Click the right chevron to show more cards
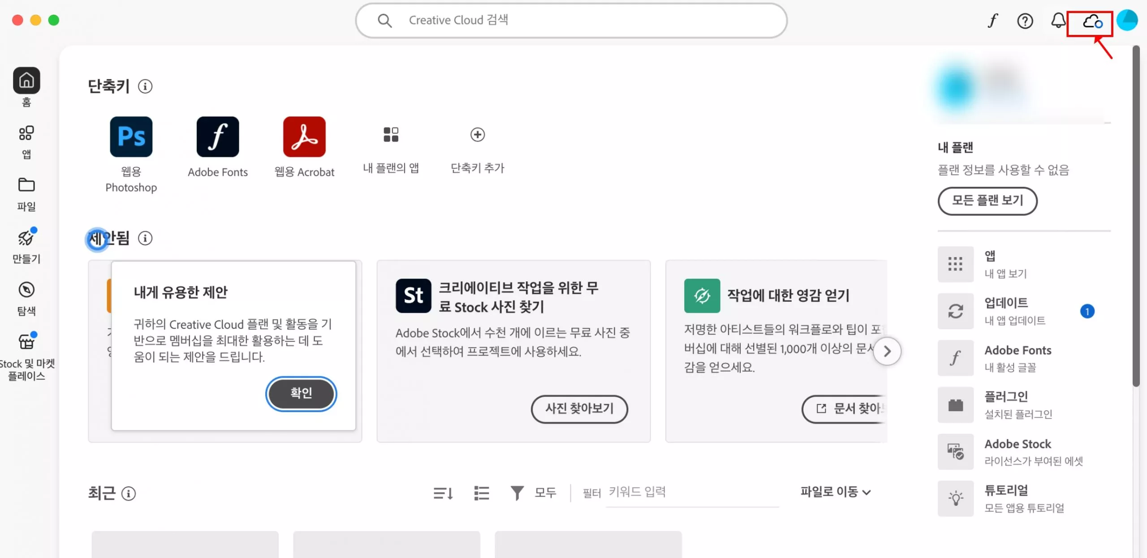The image size is (1147, 558). pos(888,351)
